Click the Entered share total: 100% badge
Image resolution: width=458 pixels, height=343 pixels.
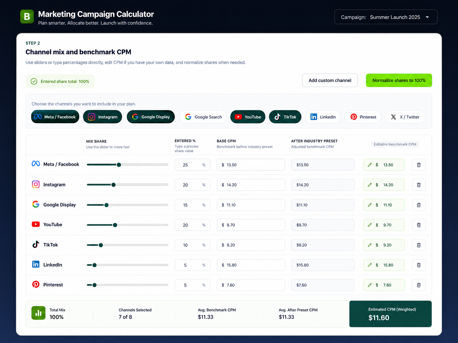coord(60,81)
